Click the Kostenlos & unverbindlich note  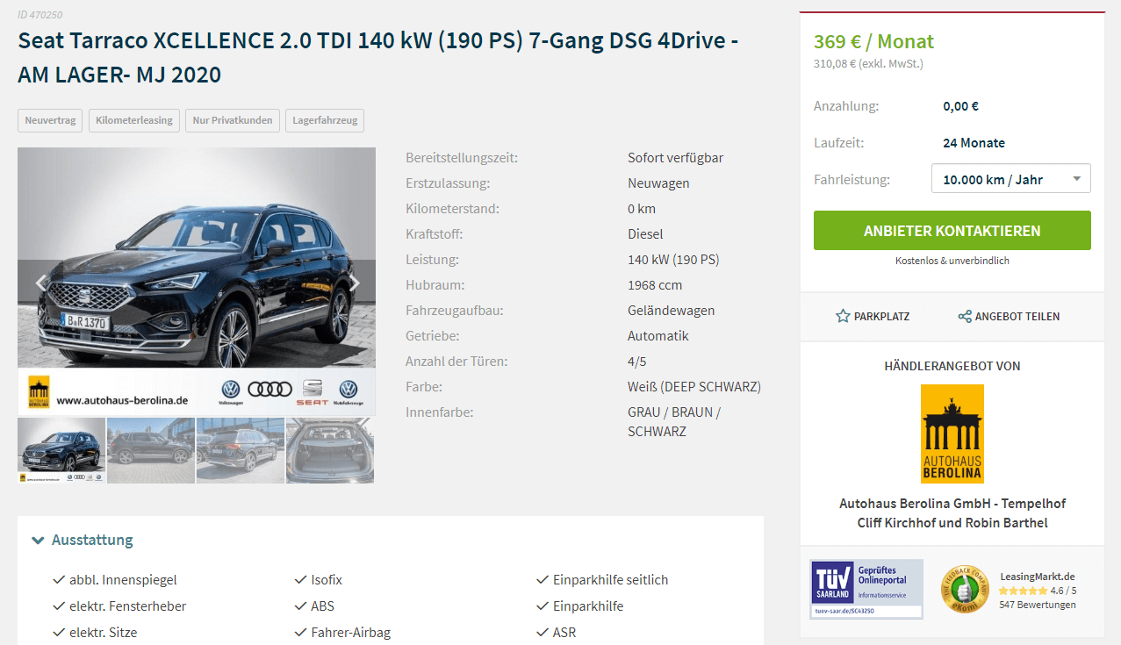[952, 261]
